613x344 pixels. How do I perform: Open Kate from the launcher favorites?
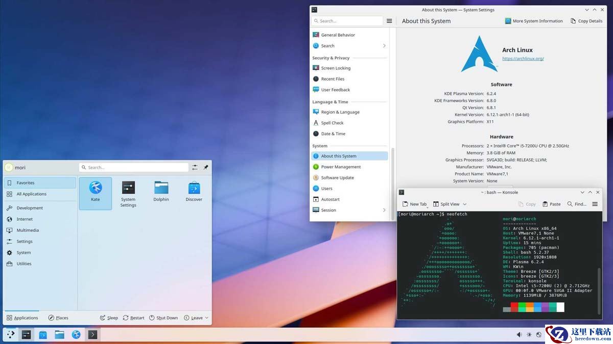pyautogui.click(x=96, y=193)
